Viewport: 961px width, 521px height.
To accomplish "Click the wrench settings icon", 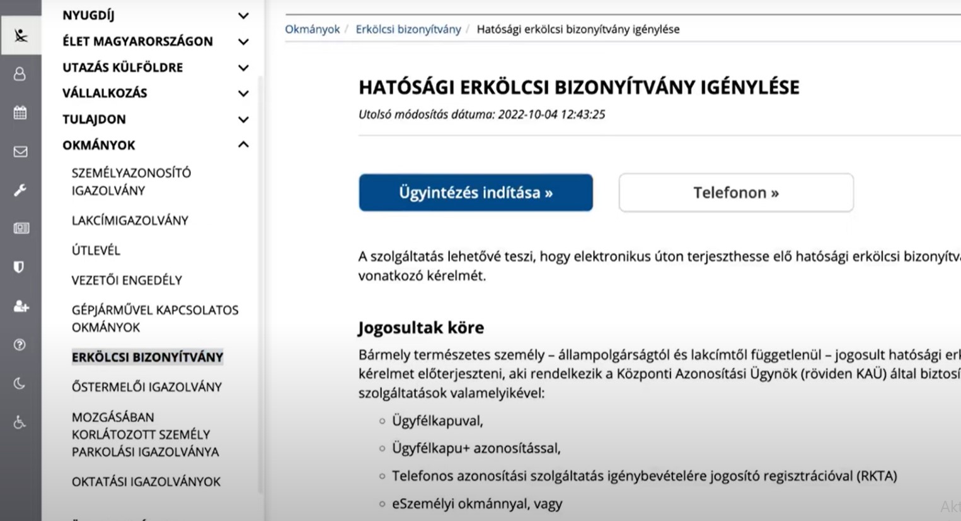I will point(20,190).
